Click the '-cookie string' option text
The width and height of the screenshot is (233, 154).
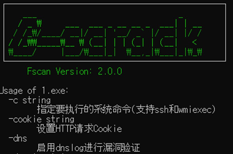41,119
